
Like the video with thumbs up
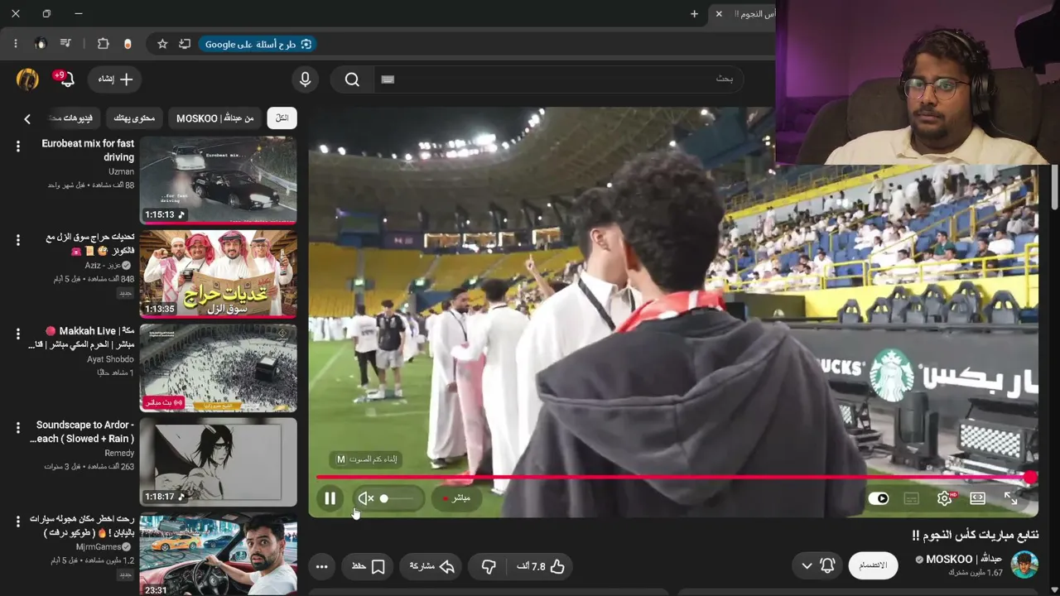tap(540, 566)
